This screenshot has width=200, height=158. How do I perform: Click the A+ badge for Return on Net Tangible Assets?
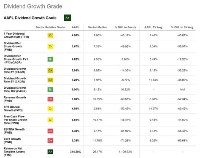tap(50, 152)
